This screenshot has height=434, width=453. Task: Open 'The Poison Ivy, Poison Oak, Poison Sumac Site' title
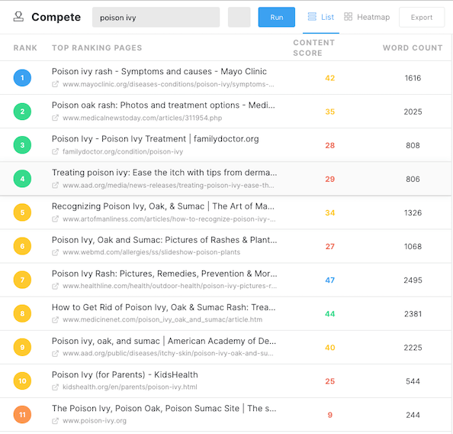click(x=164, y=408)
